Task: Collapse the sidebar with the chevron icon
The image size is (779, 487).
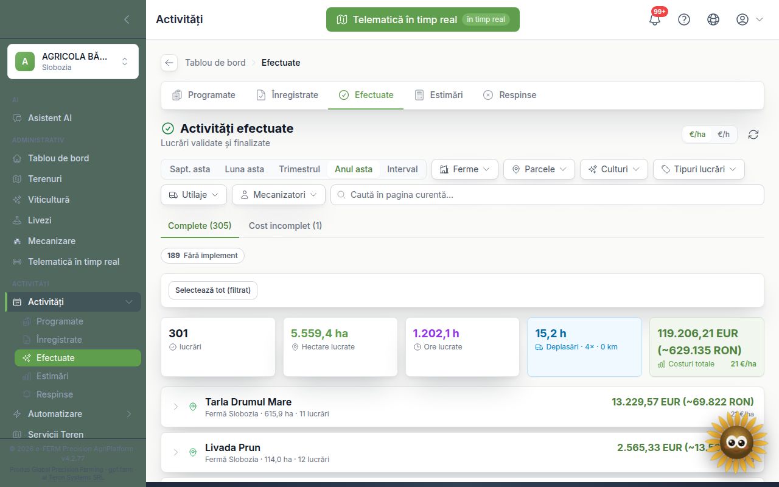Action: pos(127,19)
